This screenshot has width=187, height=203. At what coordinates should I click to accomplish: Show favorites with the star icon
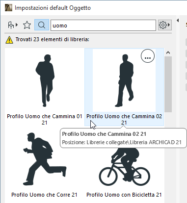pyautogui.click(x=27, y=25)
